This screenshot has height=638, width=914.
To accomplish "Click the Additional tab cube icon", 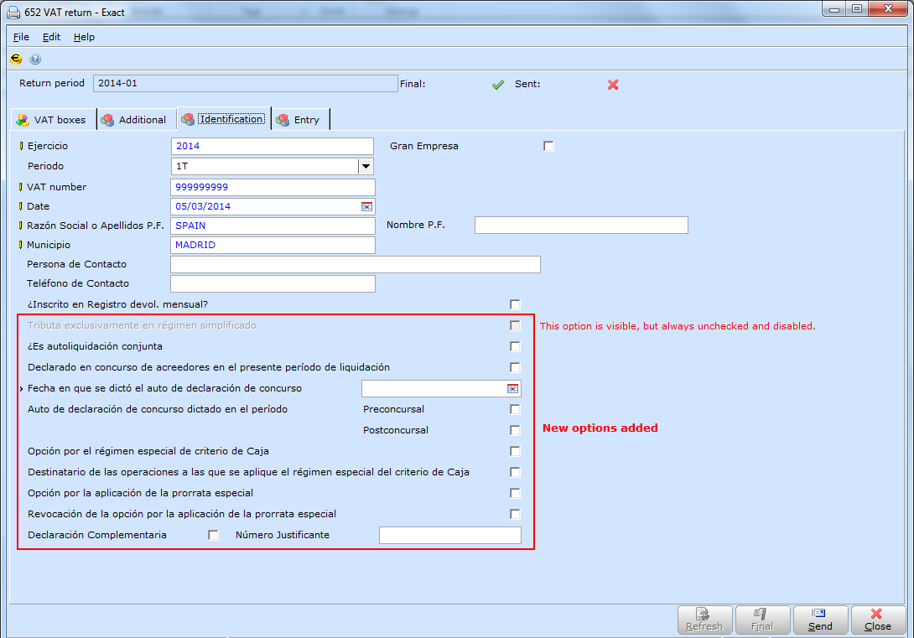I will (107, 120).
